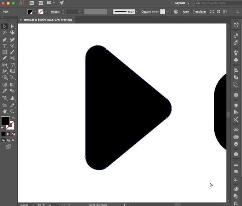Screen dimensions: 242x206
Task: Select the Scale tool
Action: pyautogui.click(x=12, y=65)
